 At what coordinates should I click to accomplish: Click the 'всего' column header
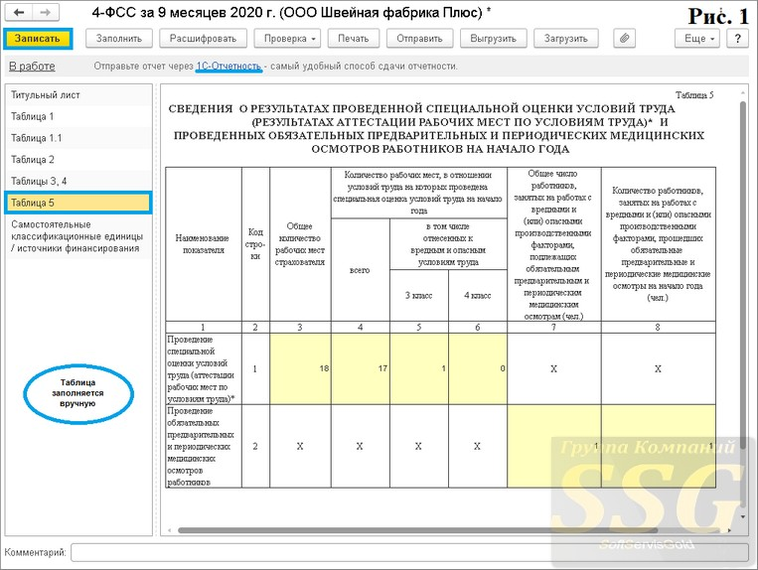coord(361,270)
